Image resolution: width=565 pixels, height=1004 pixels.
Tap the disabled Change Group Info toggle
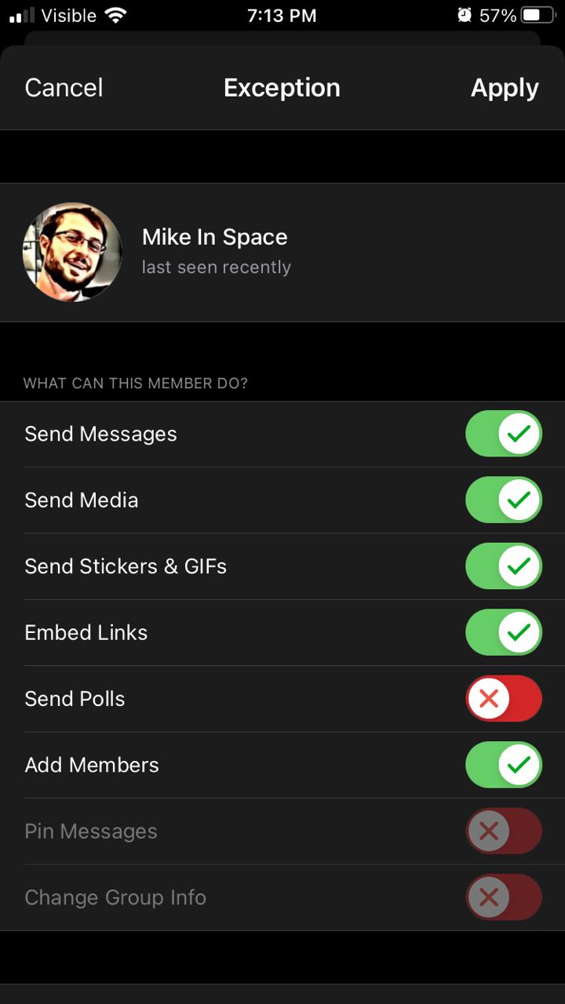(x=504, y=897)
